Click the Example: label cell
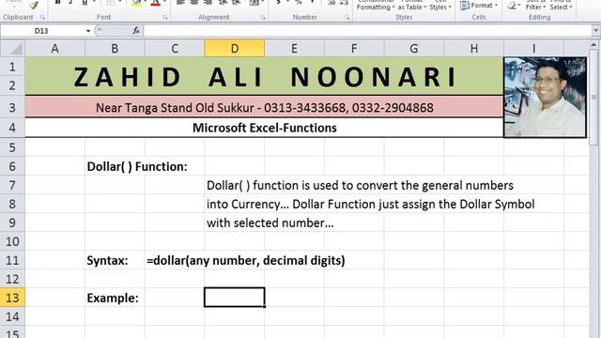The image size is (601, 338). click(113, 299)
